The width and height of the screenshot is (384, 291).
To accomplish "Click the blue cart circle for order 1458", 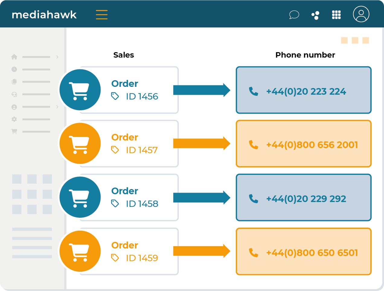I will click(x=80, y=197).
